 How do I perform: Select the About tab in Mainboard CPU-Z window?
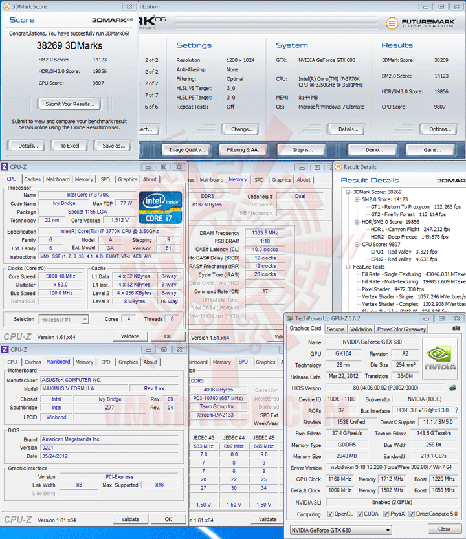click(150, 362)
